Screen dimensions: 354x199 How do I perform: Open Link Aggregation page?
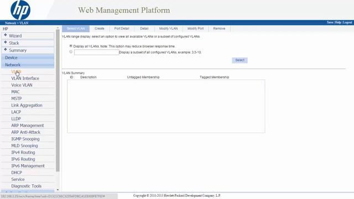pyautogui.click(x=27, y=106)
